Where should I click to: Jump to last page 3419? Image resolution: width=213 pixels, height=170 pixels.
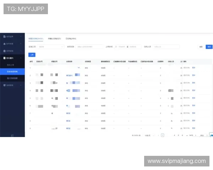[x=191, y=135]
